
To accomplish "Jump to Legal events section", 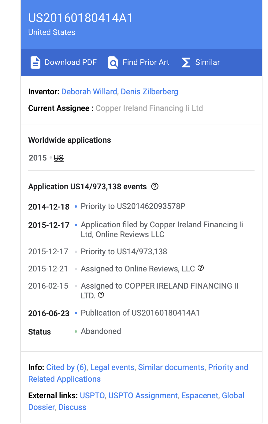I will click(112, 367).
